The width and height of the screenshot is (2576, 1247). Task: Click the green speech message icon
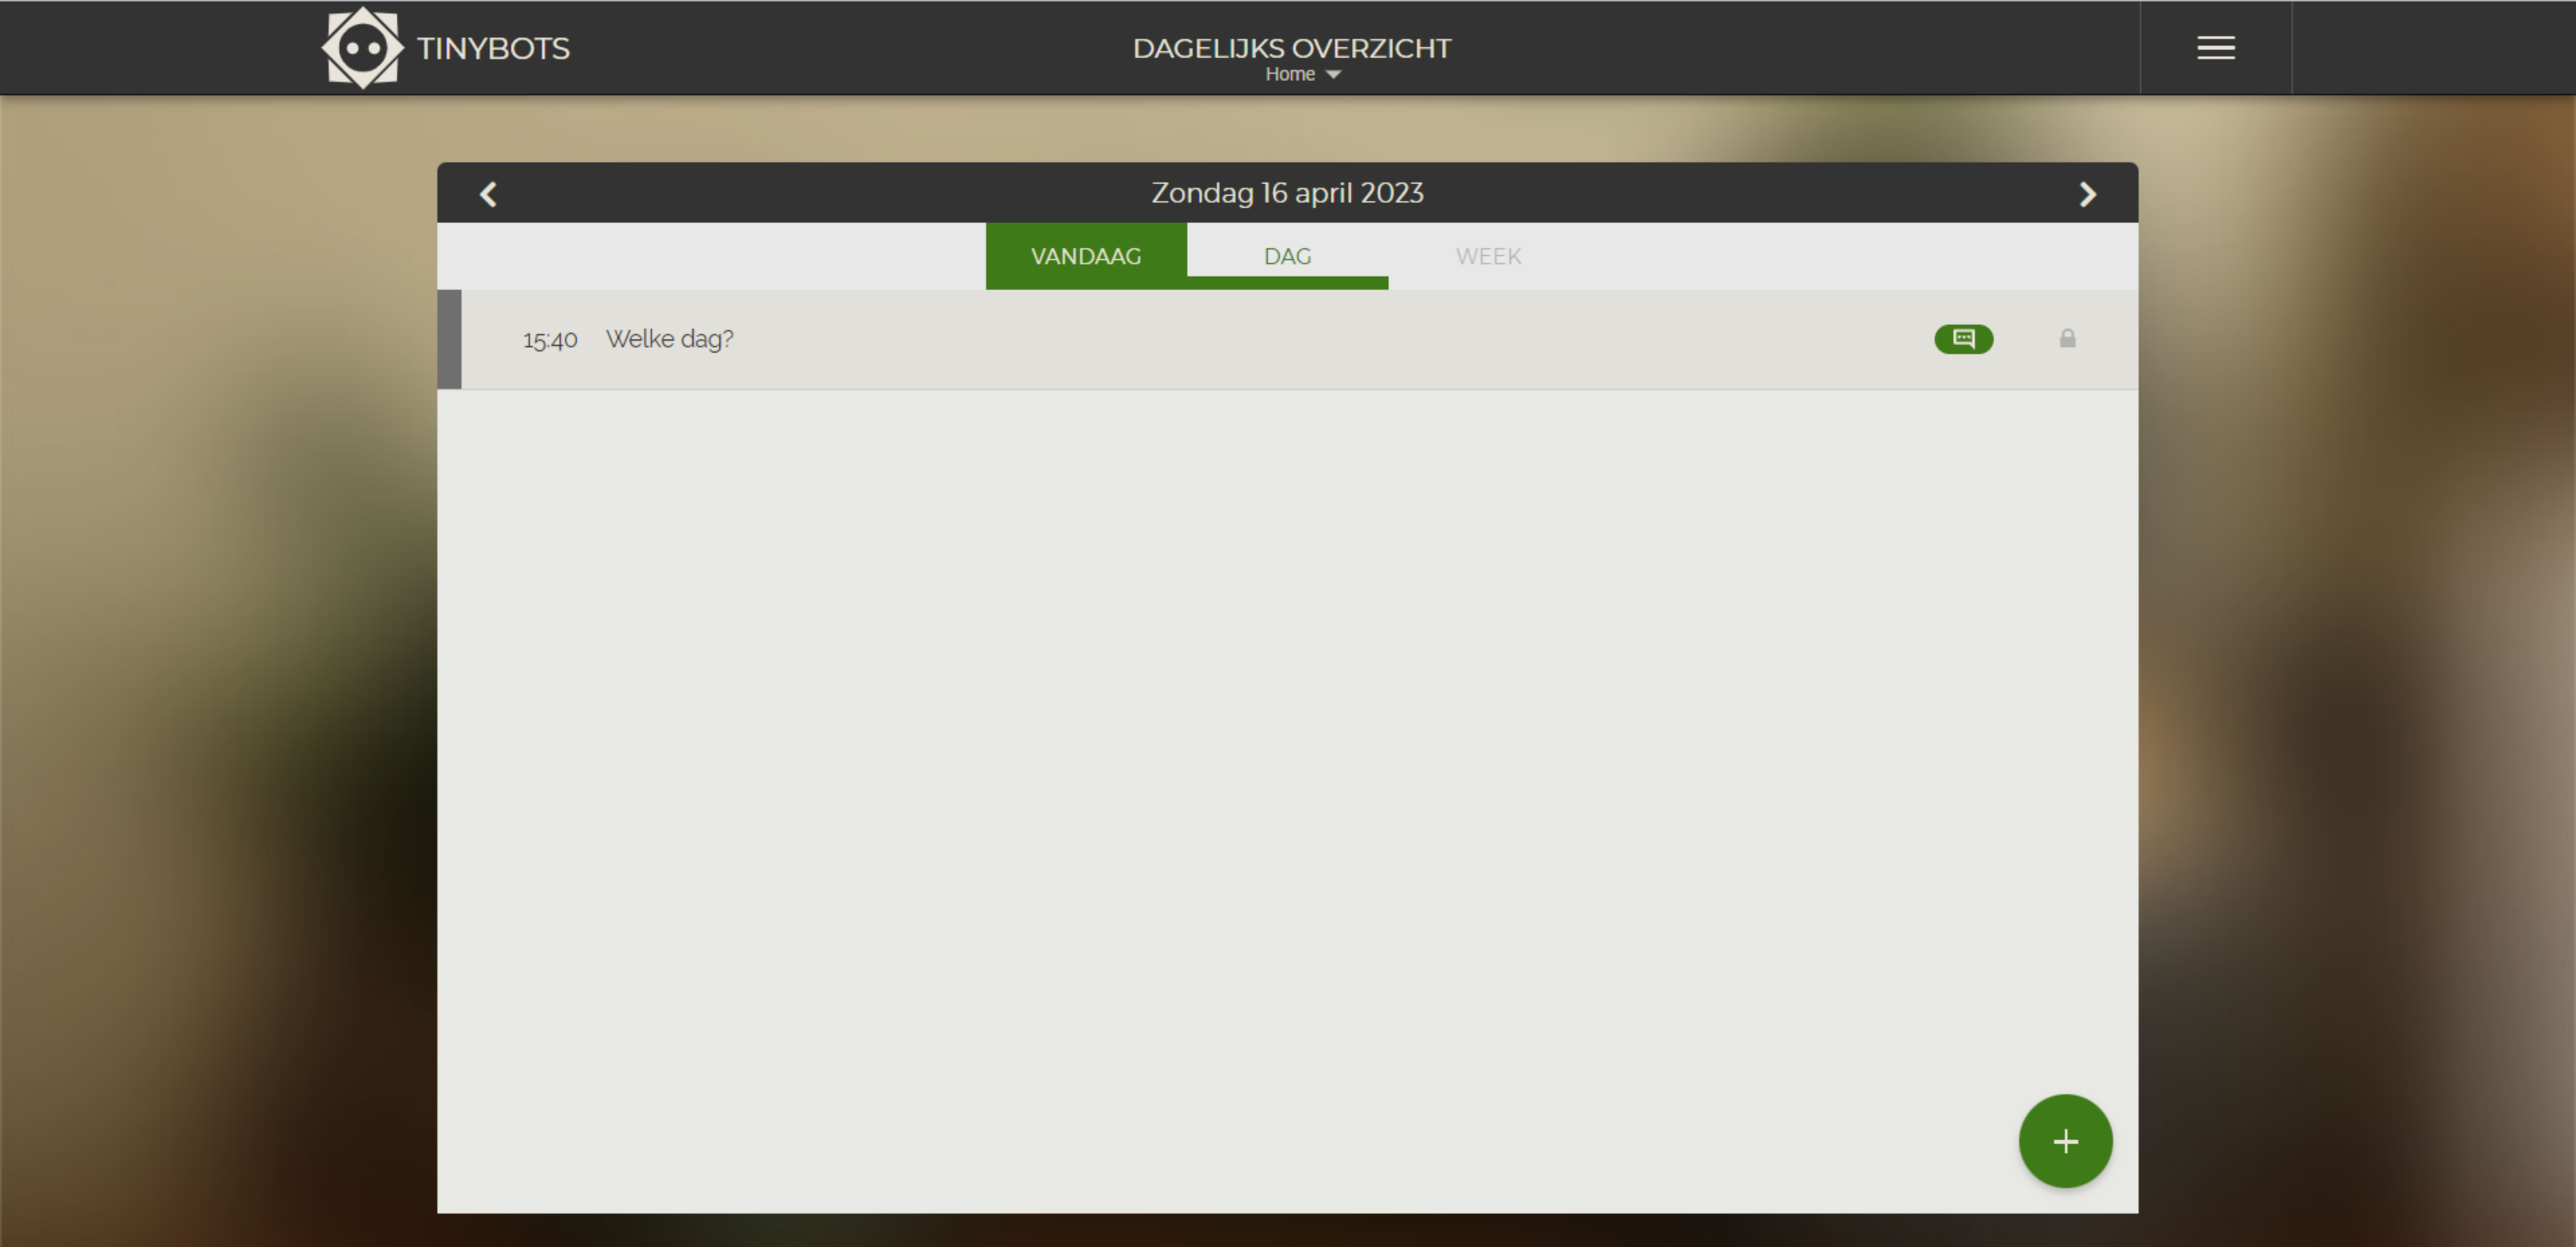point(1963,339)
